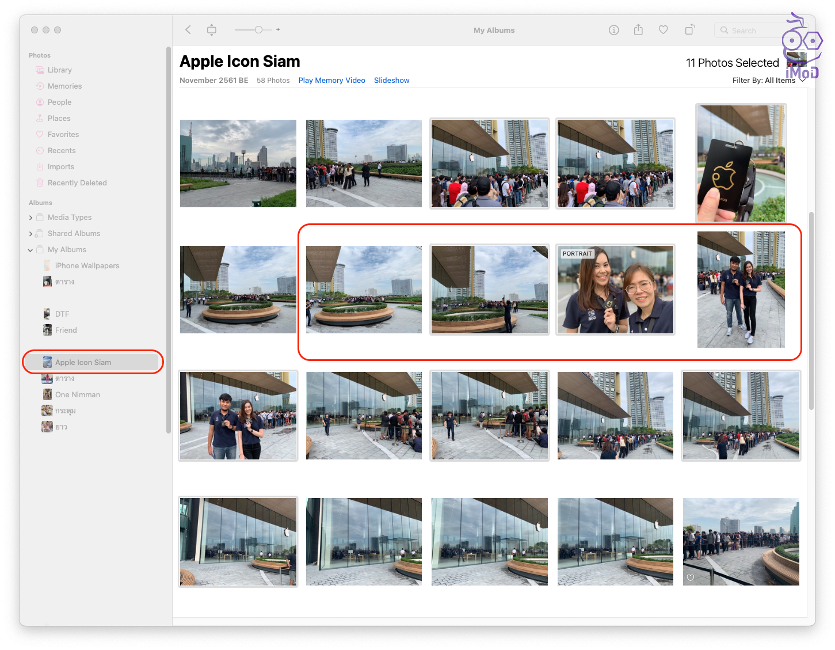Expand the Media Types group
The width and height of the screenshot is (835, 650).
pos(30,218)
